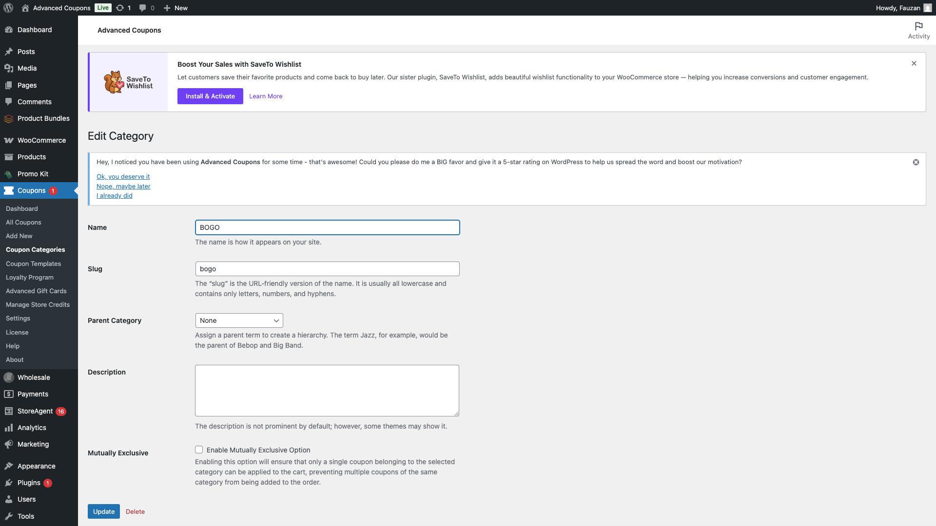Open StoreAgent from the sidebar

(35, 411)
